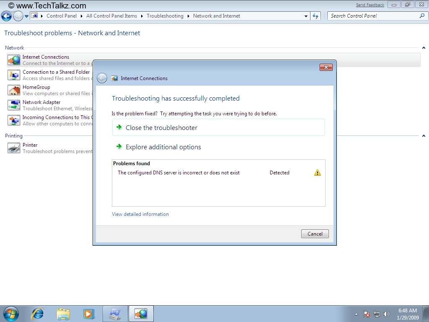The height and width of the screenshot is (322, 429).
Task: Navigate to Troubleshooting in the breadcrumb
Action: (165, 16)
